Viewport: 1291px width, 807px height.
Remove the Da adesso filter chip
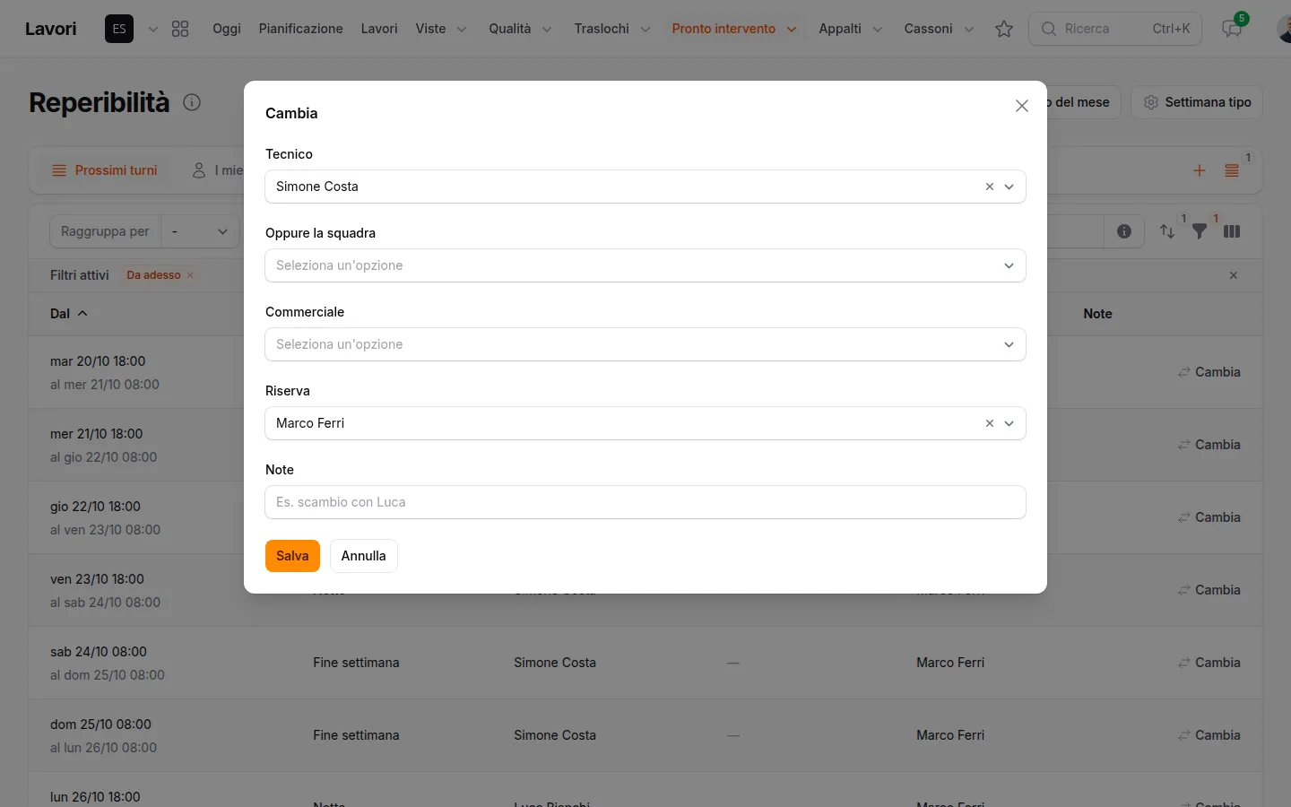[190, 275]
